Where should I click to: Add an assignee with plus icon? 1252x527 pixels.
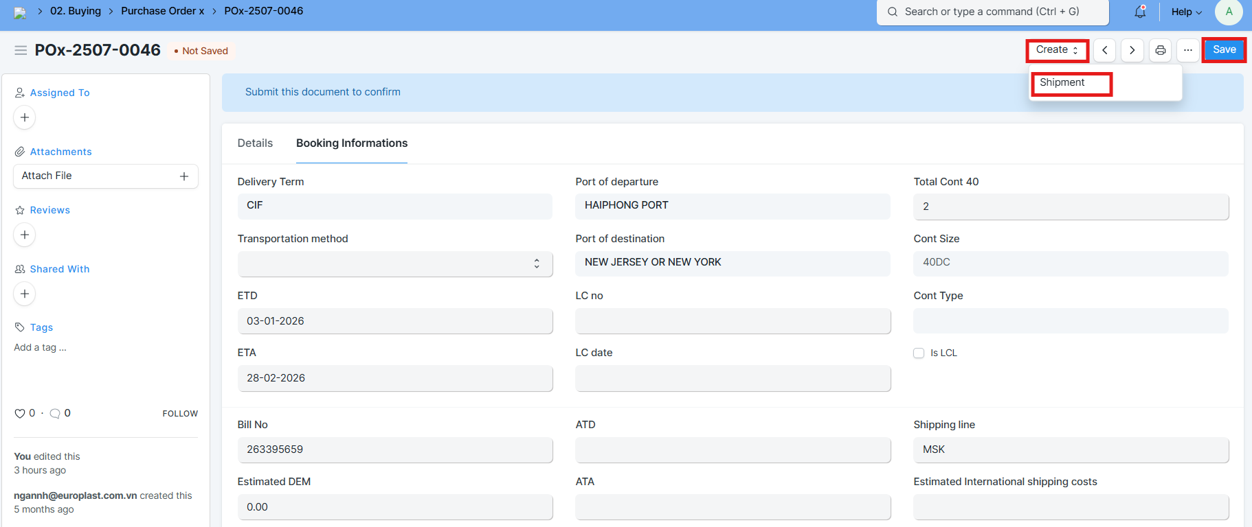click(x=25, y=117)
